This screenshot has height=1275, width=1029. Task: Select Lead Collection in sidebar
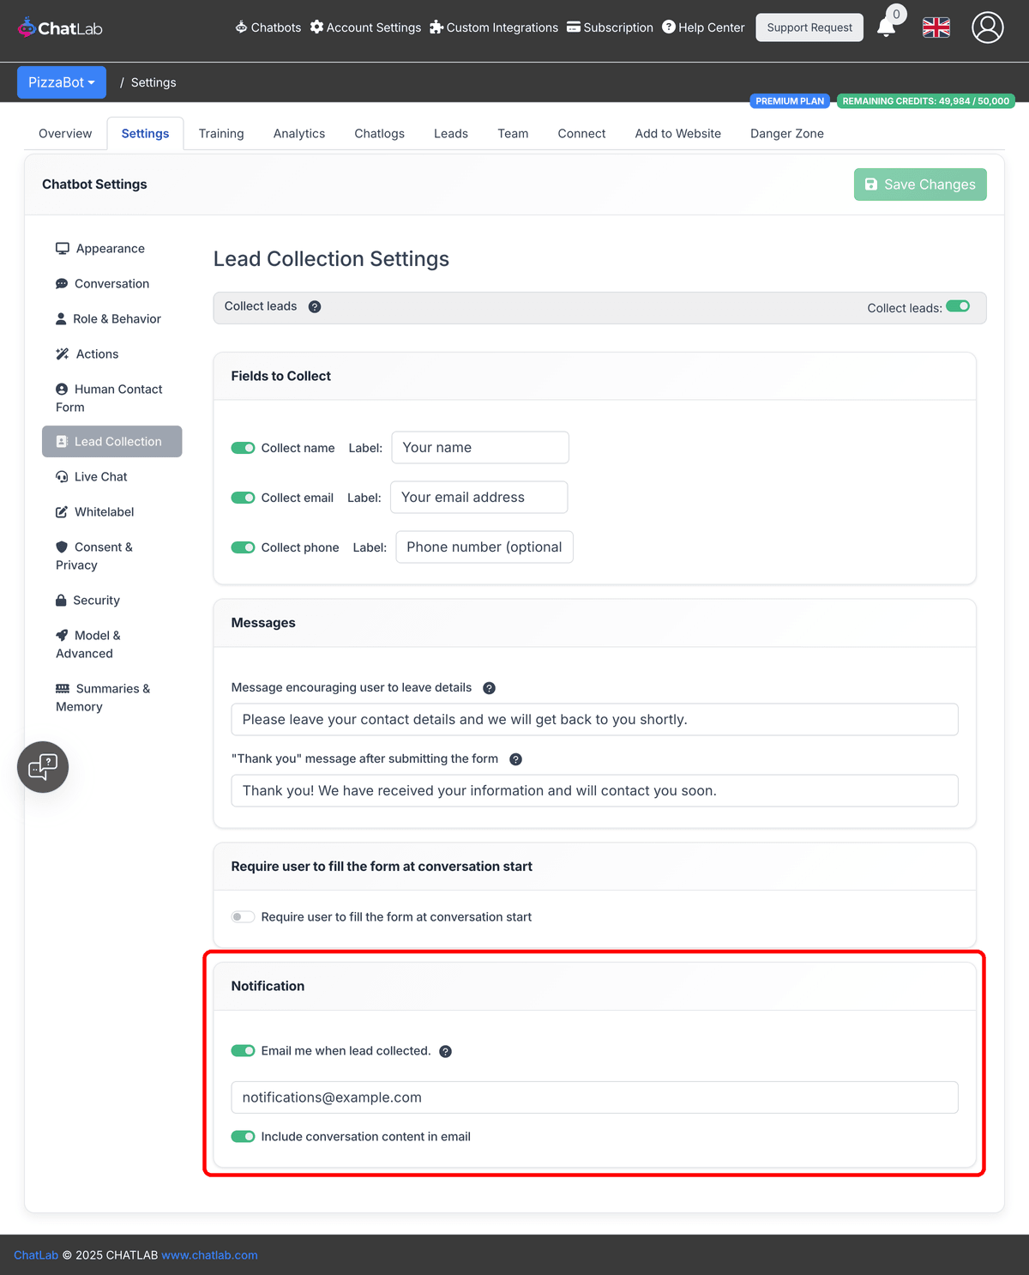tap(111, 442)
